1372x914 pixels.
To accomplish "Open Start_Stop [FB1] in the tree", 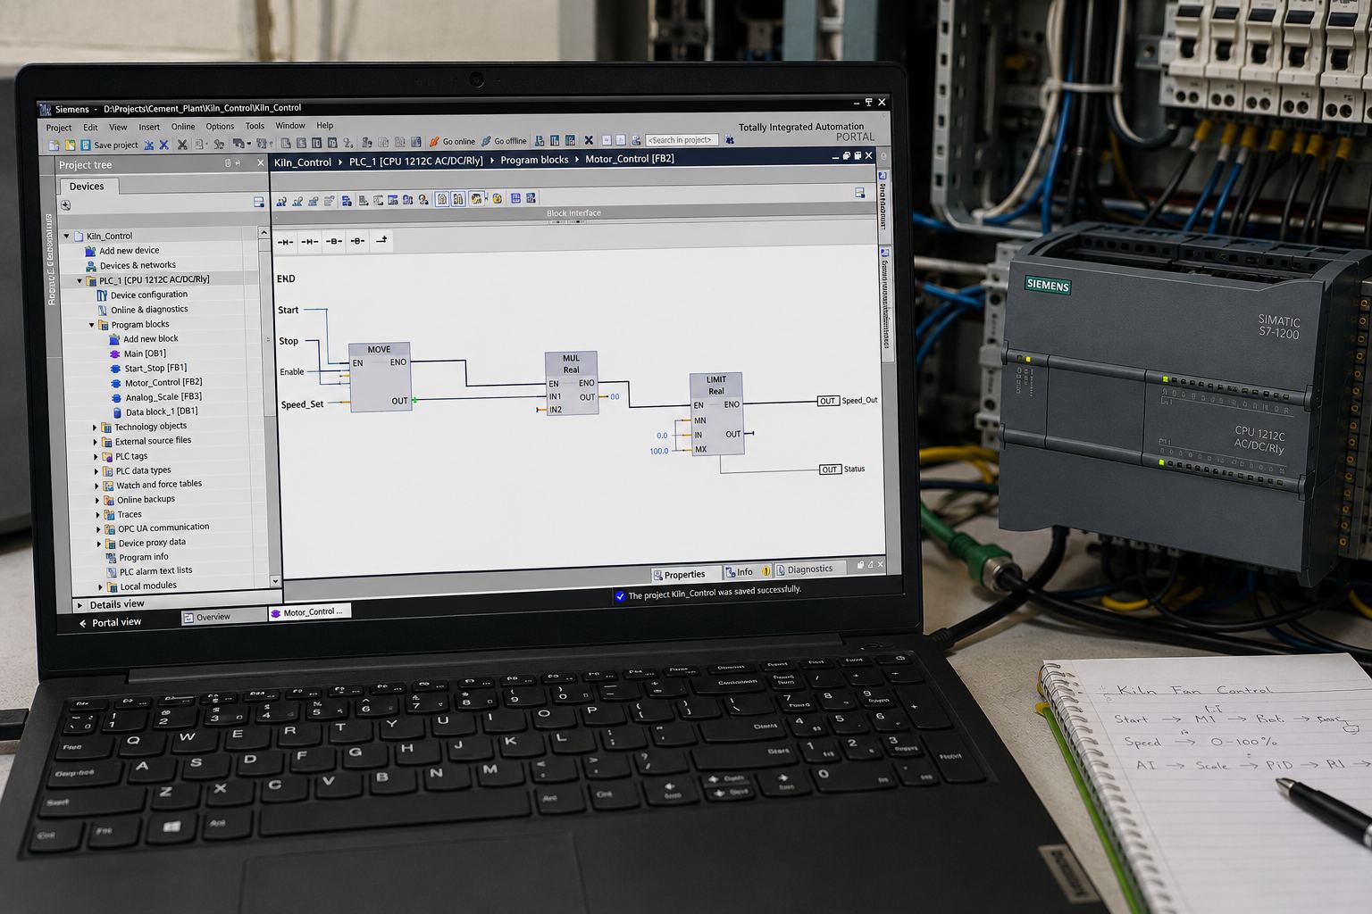I will pos(155,368).
